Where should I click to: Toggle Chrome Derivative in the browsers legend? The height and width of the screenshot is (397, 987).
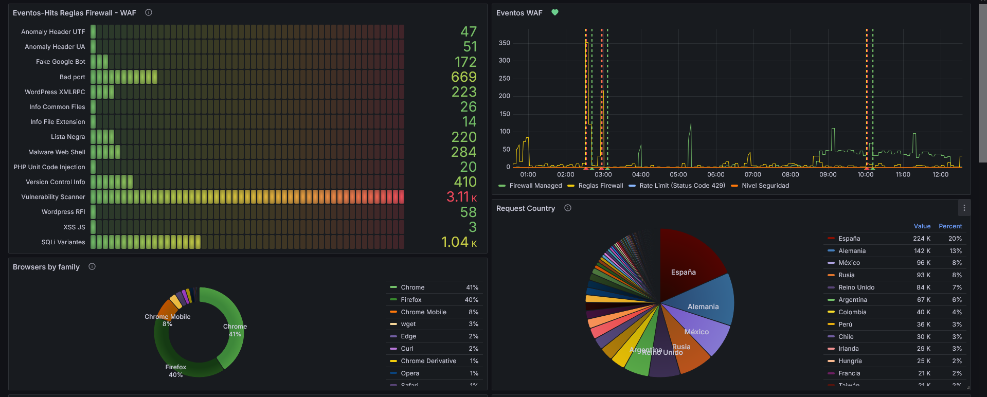tap(428, 361)
